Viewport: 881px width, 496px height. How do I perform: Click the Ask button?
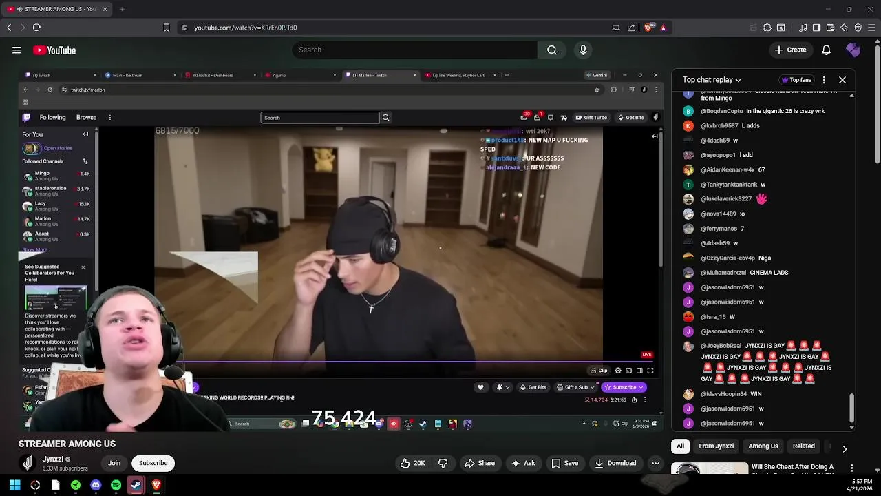tap(522, 463)
